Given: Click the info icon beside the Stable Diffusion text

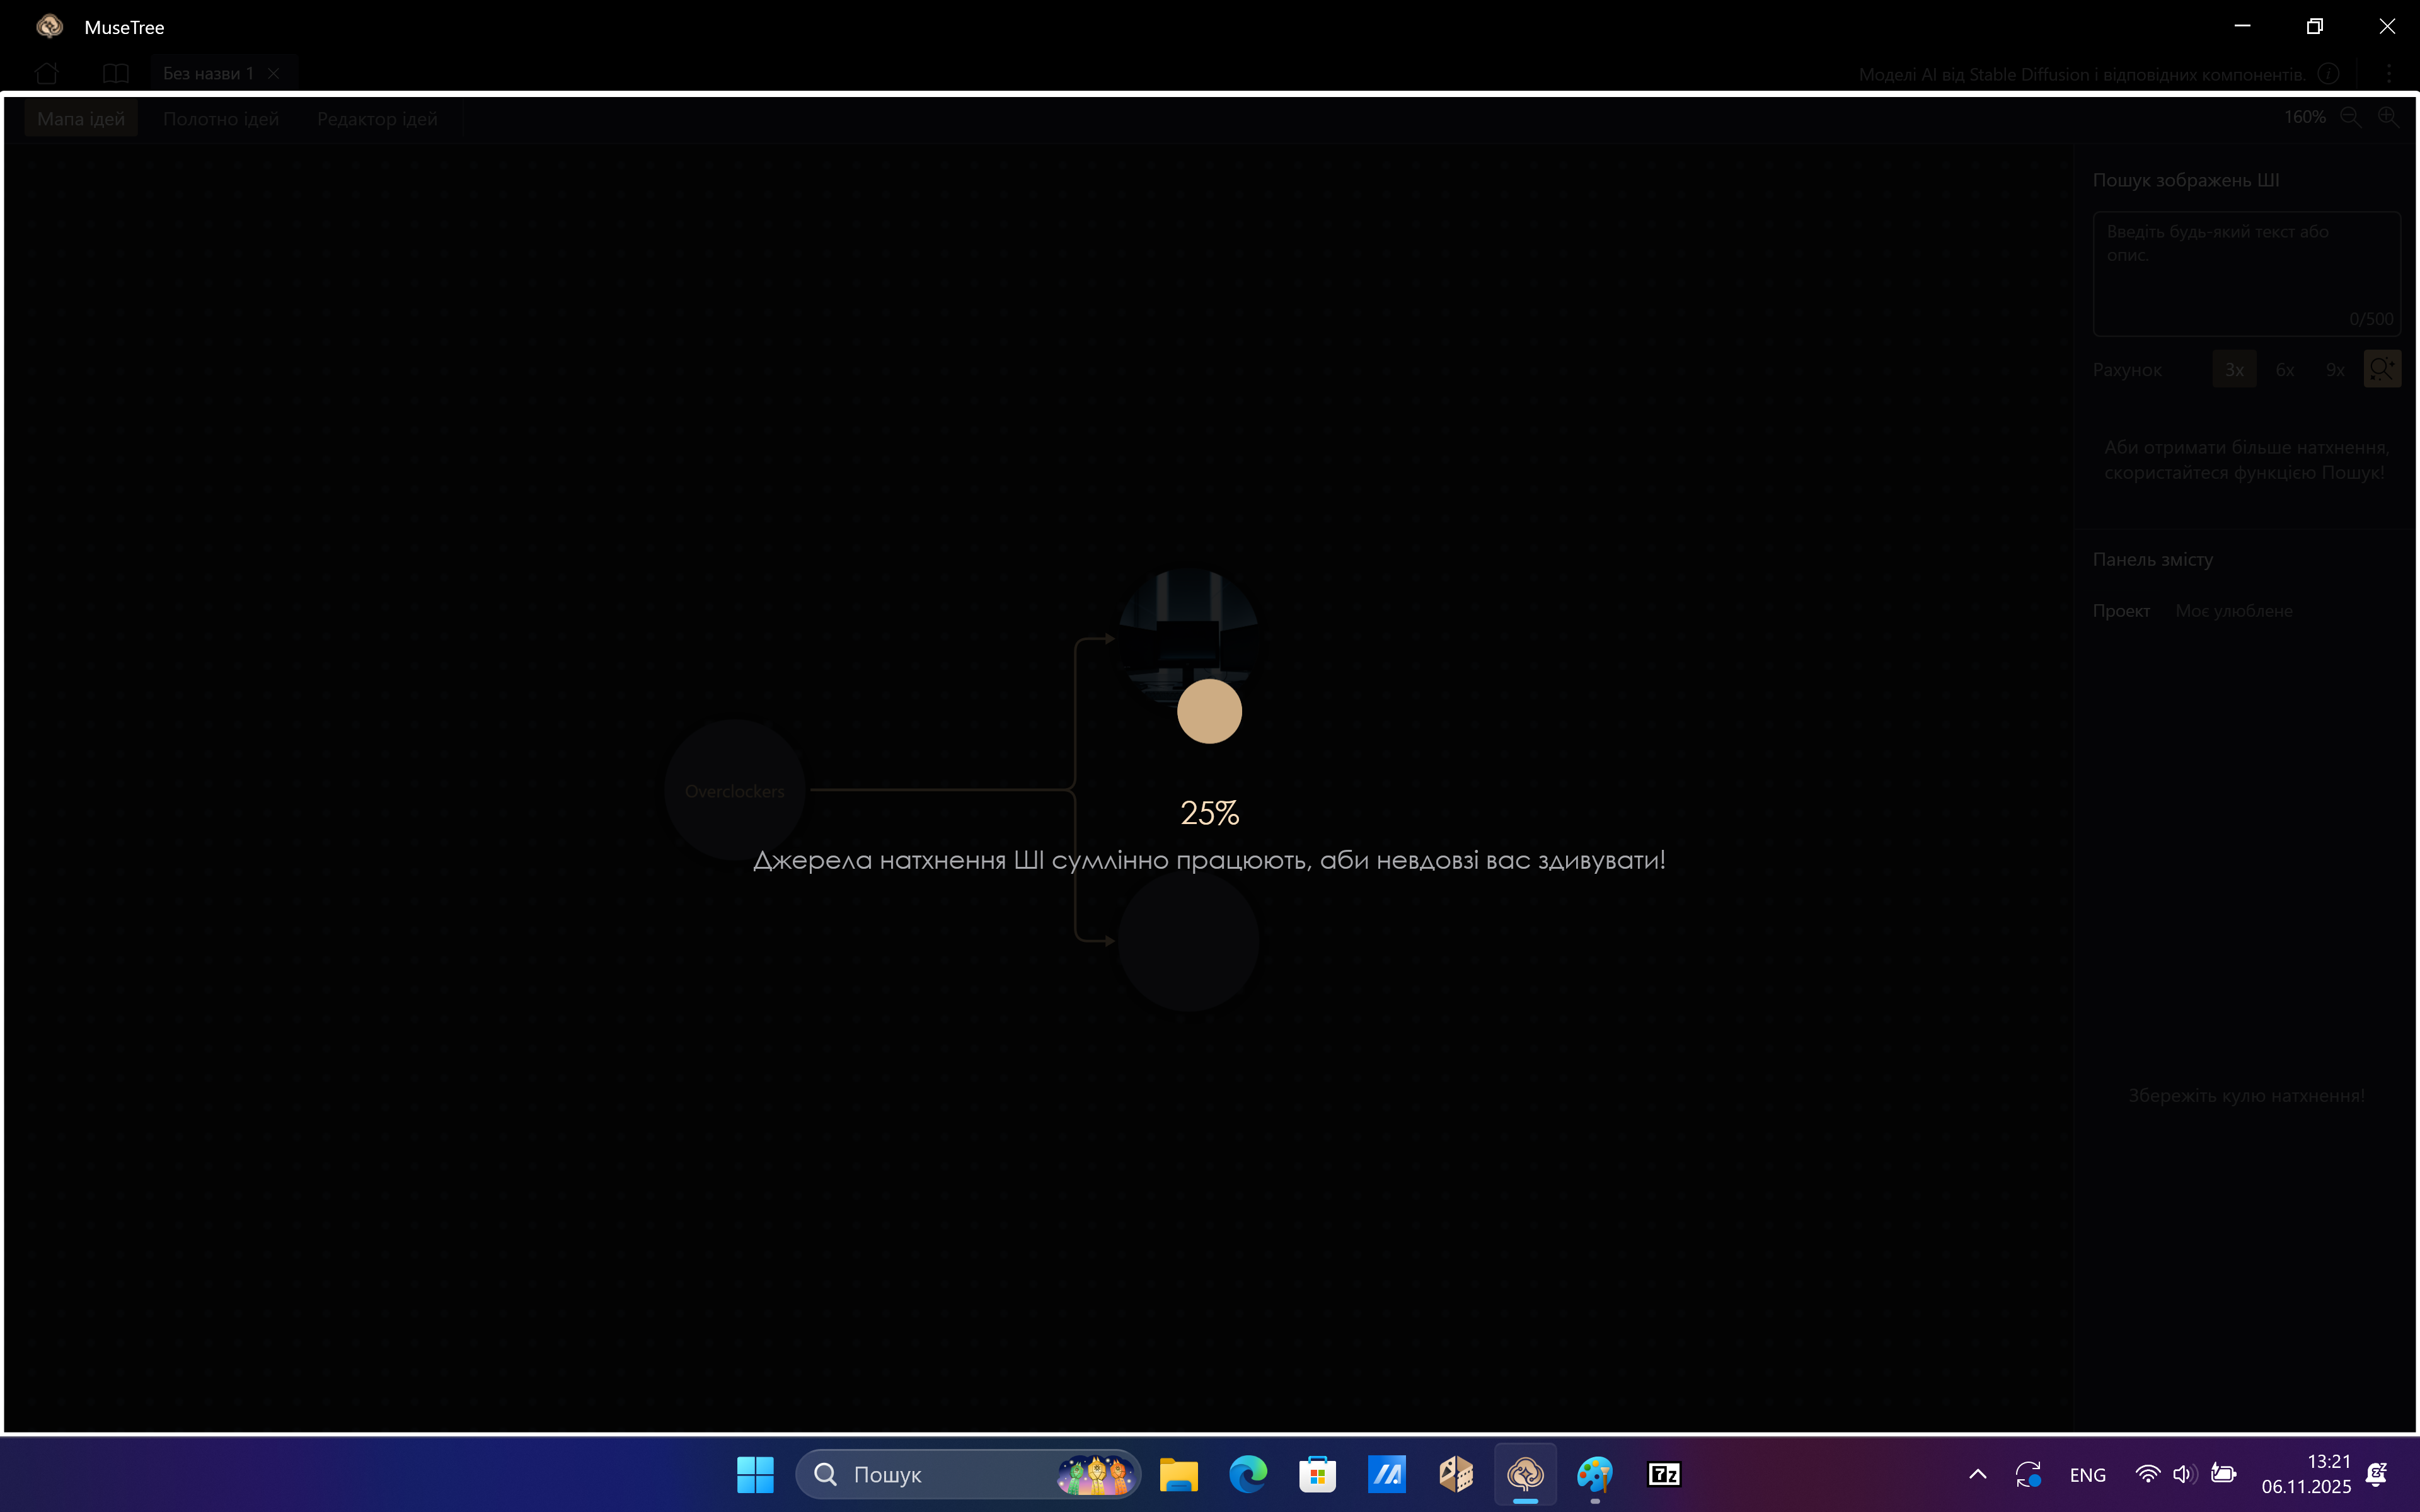Looking at the screenshot, I should (x=2328, y=74).
